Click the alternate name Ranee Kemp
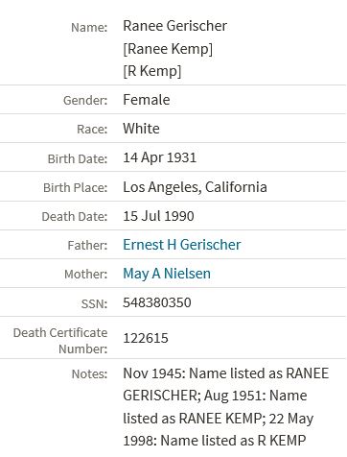This screenshot has height=457, width=347. coord(168,49)
